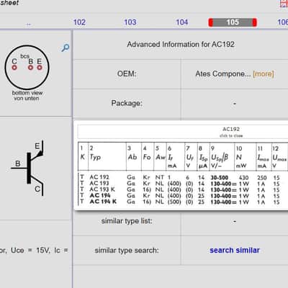Close the AC192 popup via its title
This screenshot has height=288, width=288.
(231, 129)
